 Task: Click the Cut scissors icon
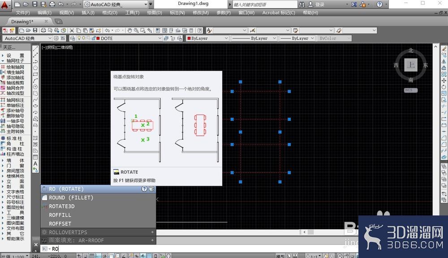72,30
